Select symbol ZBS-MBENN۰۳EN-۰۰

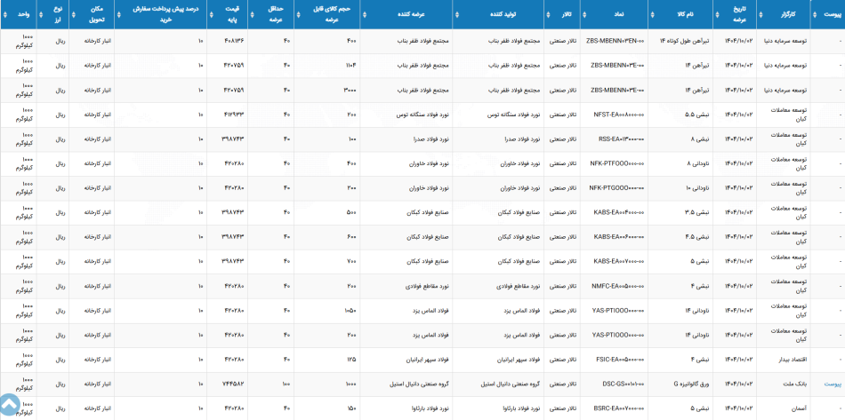[615, 41]
